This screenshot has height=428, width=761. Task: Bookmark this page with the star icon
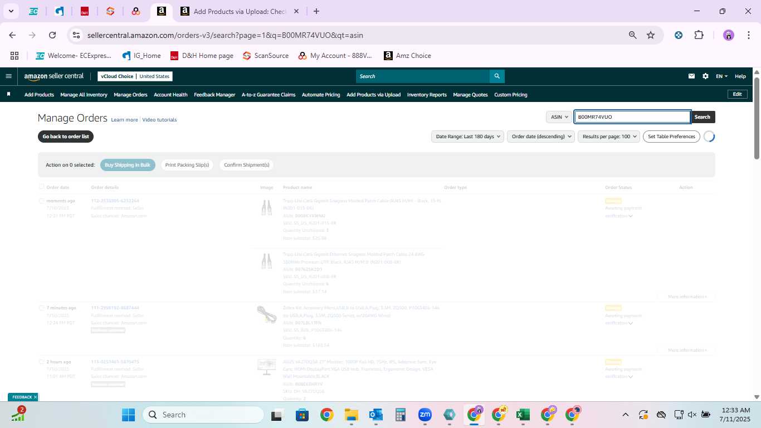[651, 35]
